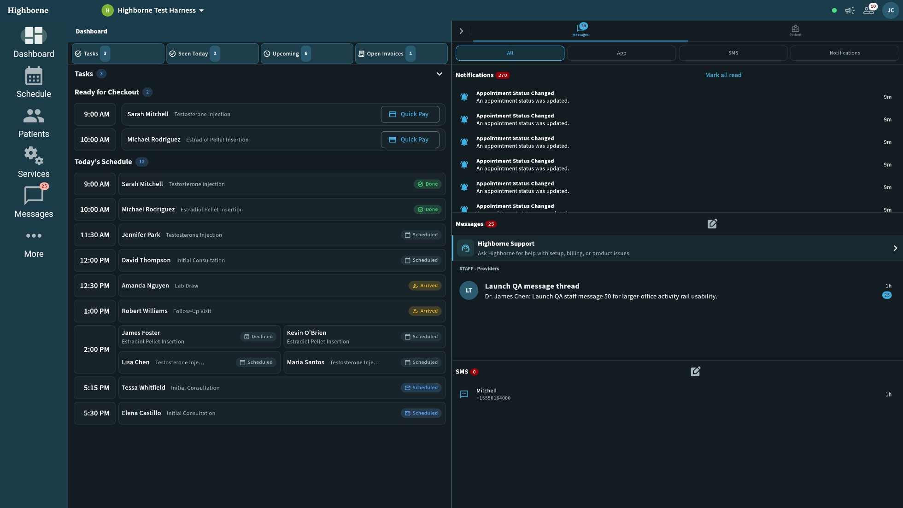Open the Upcoming summary card
The height and width of the screenshot is (508, 903).
(307, 53)
